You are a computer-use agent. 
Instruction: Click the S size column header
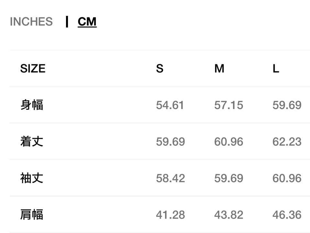(x=160, y=69)
